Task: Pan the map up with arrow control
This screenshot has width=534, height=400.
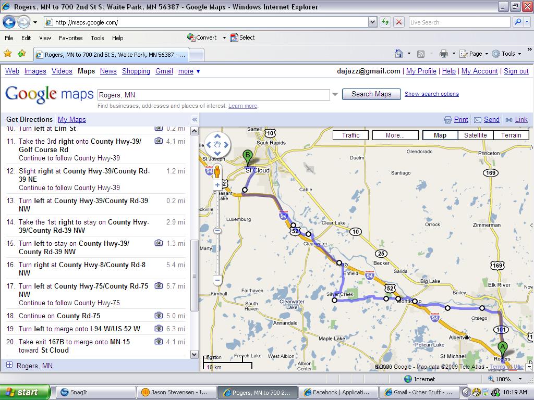Action: (217, 137)
